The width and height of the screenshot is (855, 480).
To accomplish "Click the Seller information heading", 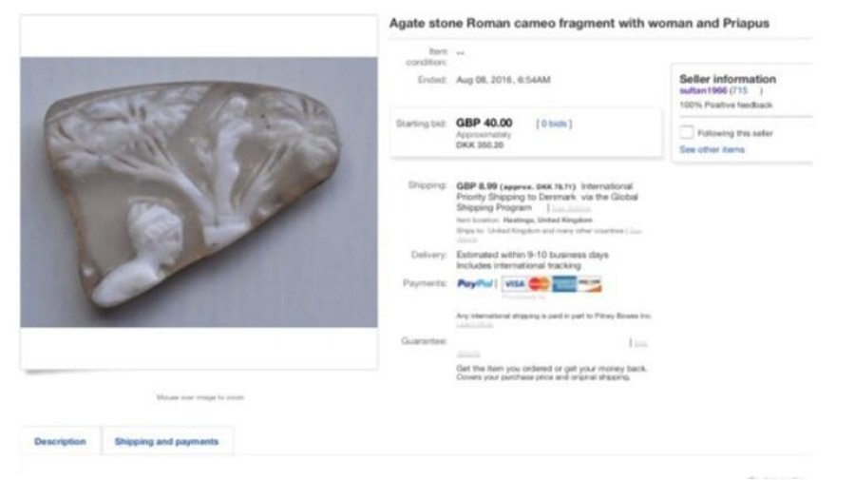I will point(728,79).
